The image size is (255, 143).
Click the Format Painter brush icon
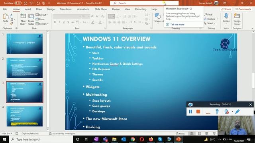point(12,24)
